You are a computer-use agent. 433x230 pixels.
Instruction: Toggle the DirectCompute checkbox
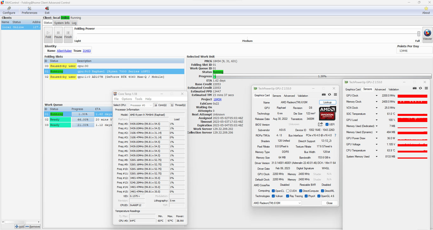click(x=301, y=191)
